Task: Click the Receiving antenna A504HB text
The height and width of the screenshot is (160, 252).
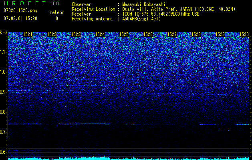Action: (141, 19)
